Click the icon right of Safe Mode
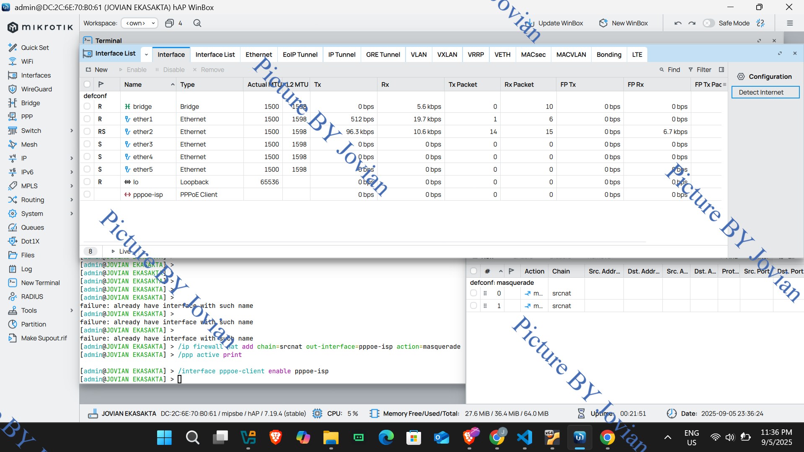 [760, 23]
